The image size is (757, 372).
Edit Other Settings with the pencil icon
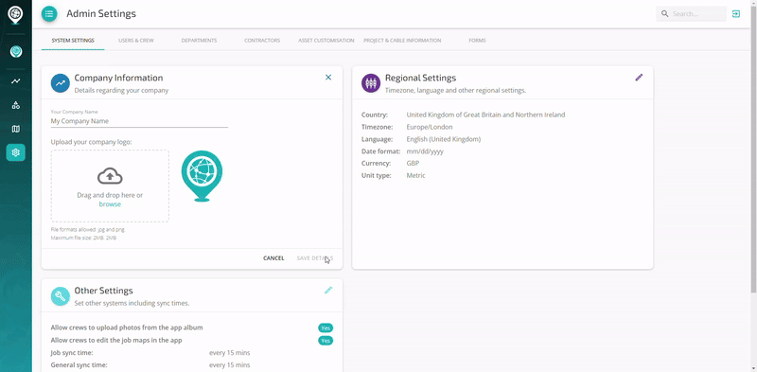pos(328,290)
